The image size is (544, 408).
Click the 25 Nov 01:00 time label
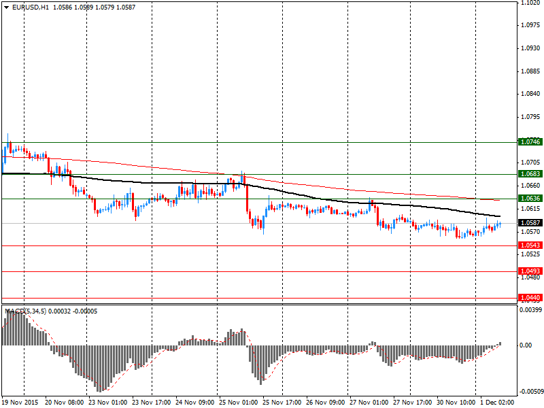[x=239, y=403]
